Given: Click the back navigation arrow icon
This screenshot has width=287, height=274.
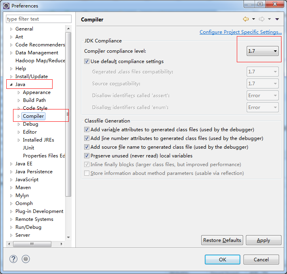Looking at the screenshot, I should pos(246,19).
